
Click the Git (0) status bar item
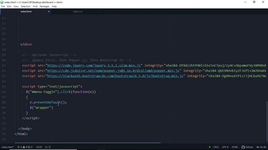(x=261, y=147)
